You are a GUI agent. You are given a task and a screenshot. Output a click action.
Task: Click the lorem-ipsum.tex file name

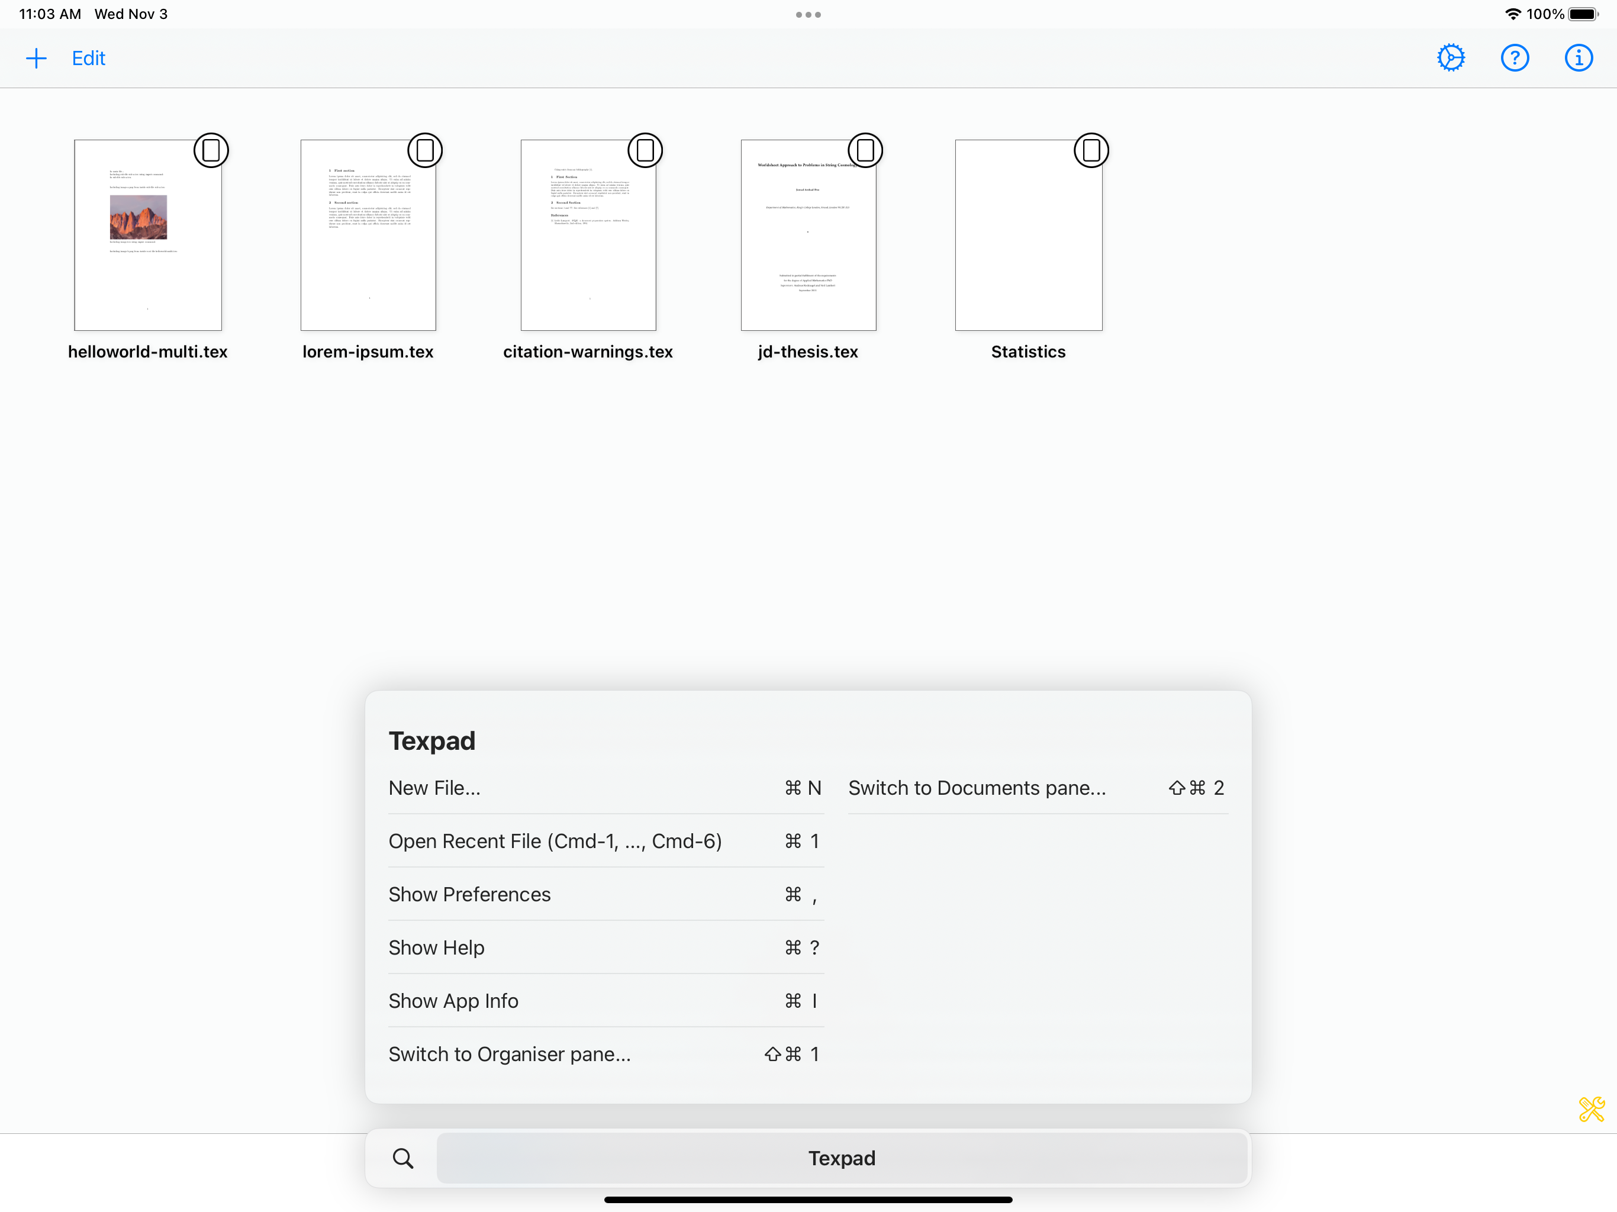point(368,352)
